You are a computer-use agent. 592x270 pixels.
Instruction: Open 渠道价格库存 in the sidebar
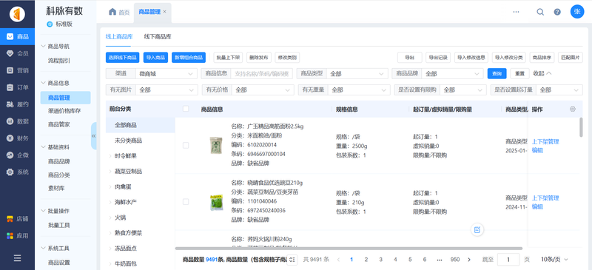tap(65, 111)
